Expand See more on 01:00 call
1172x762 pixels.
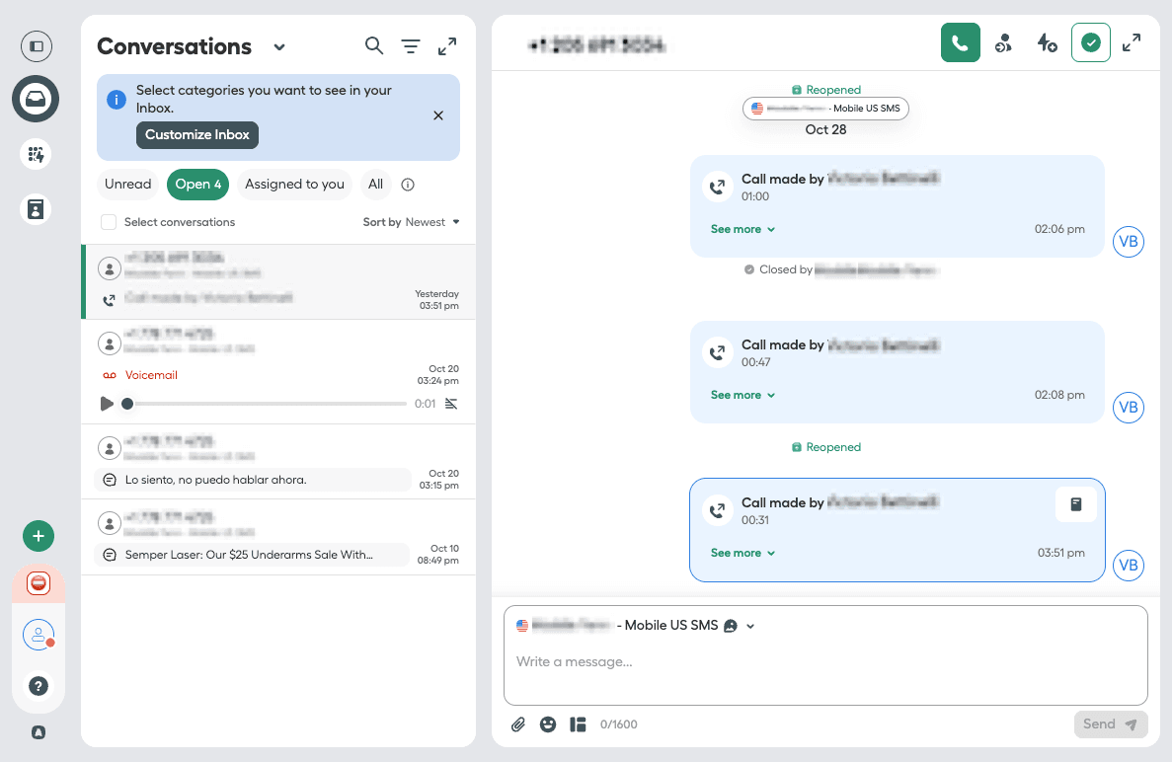click(742, 229)
